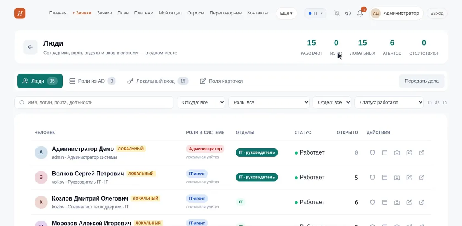Click Волков's IT · руководитель badge
Viewport: 462px width, 226px height.
[x=257, y=177]
